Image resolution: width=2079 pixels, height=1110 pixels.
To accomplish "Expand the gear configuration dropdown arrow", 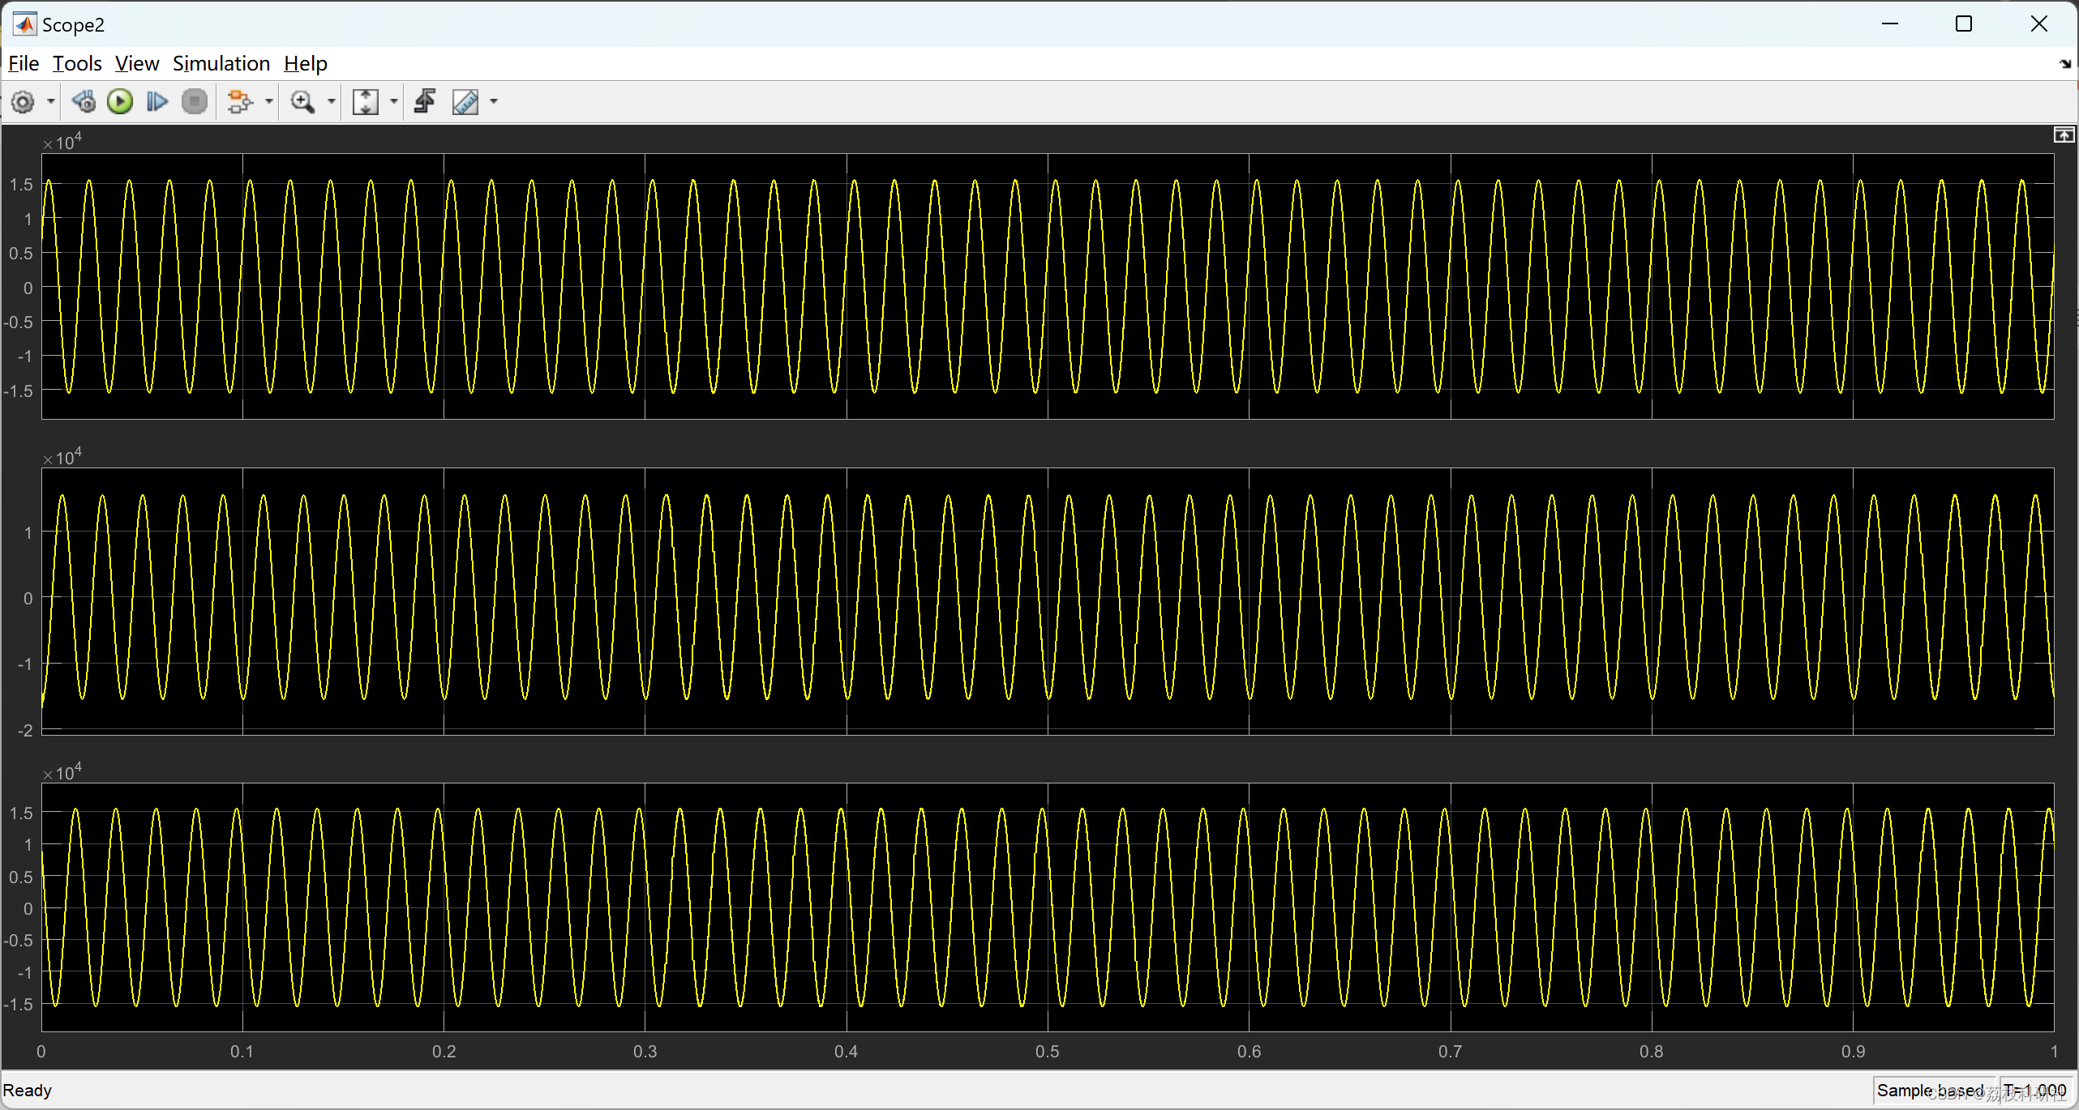I will (x=50, y=102).
